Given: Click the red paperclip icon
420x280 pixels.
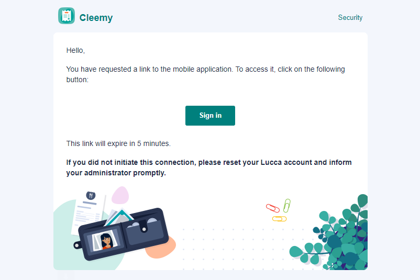Looking at the screenshot, I should point(273,208).
